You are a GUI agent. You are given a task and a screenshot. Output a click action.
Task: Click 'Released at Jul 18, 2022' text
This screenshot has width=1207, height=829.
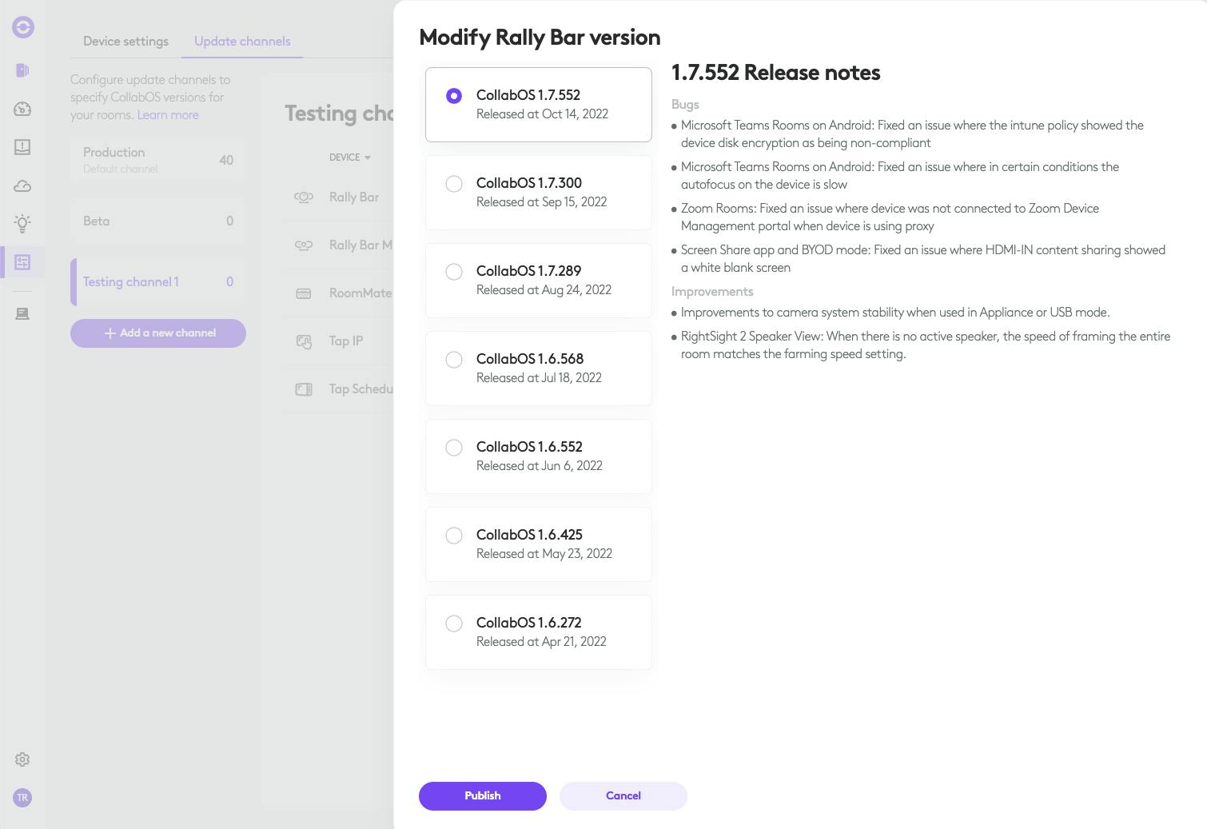[539, 377]
